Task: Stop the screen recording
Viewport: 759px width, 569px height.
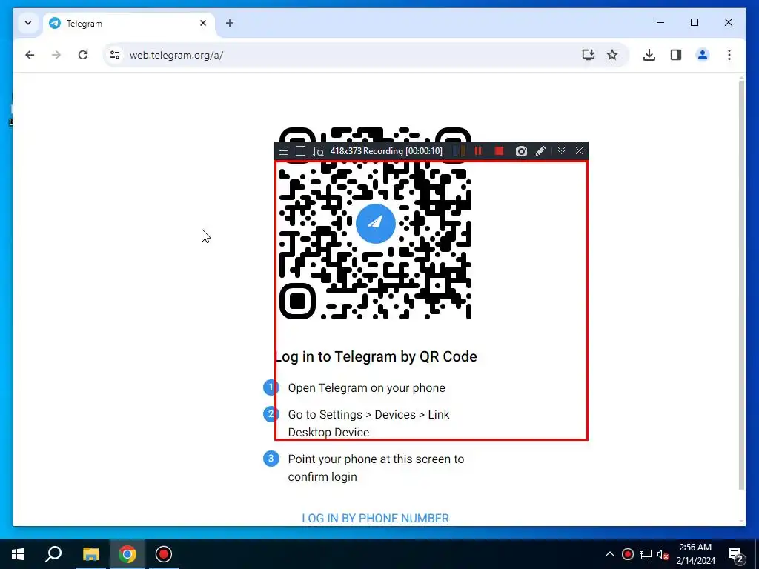Action: tap(499, 151)
